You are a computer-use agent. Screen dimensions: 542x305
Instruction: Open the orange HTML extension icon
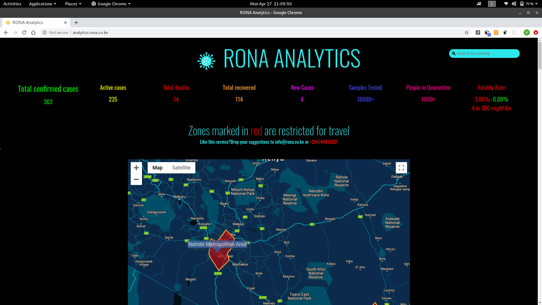(496, 32)
